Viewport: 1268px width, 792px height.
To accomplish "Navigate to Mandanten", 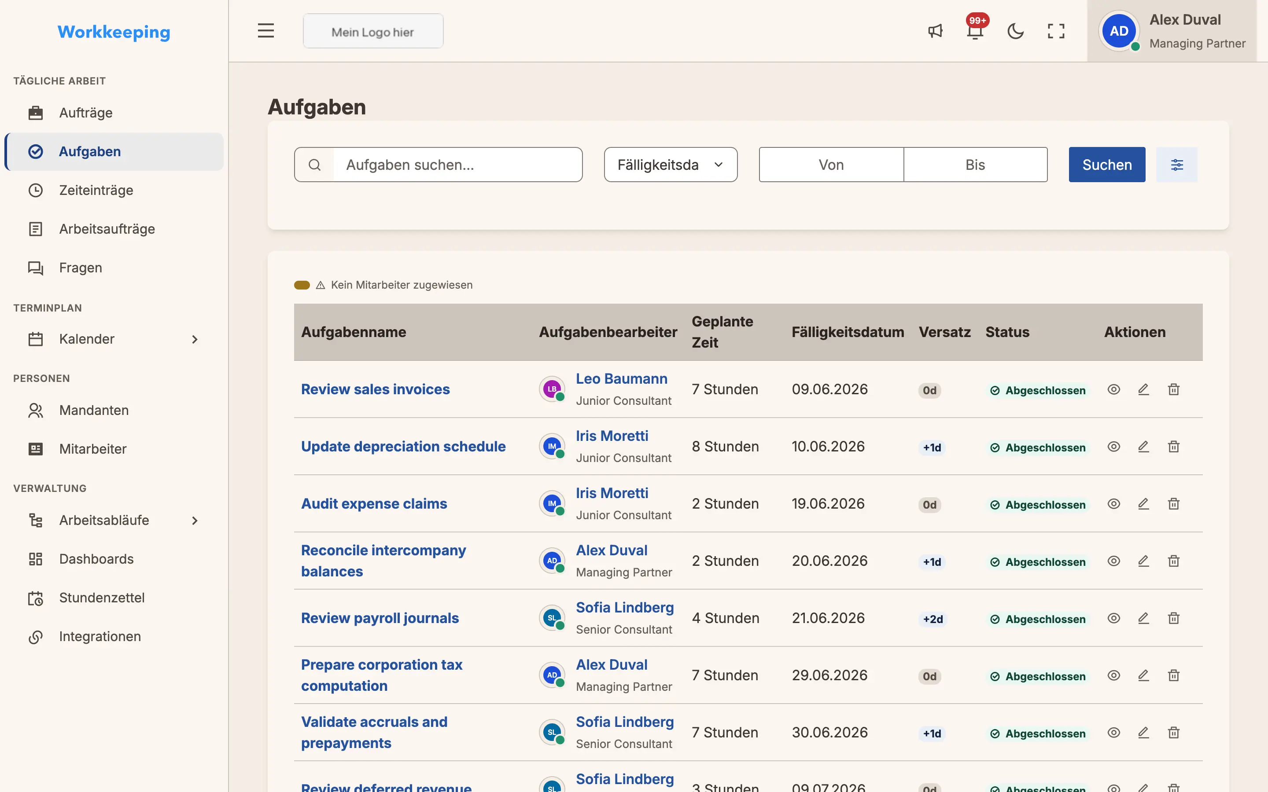I will [x=114, y=410].
